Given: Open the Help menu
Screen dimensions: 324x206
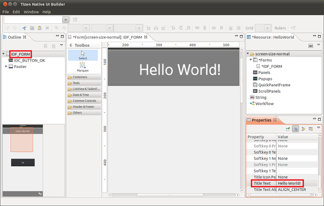Looking at the screenshot, I should tap(46, 12).
